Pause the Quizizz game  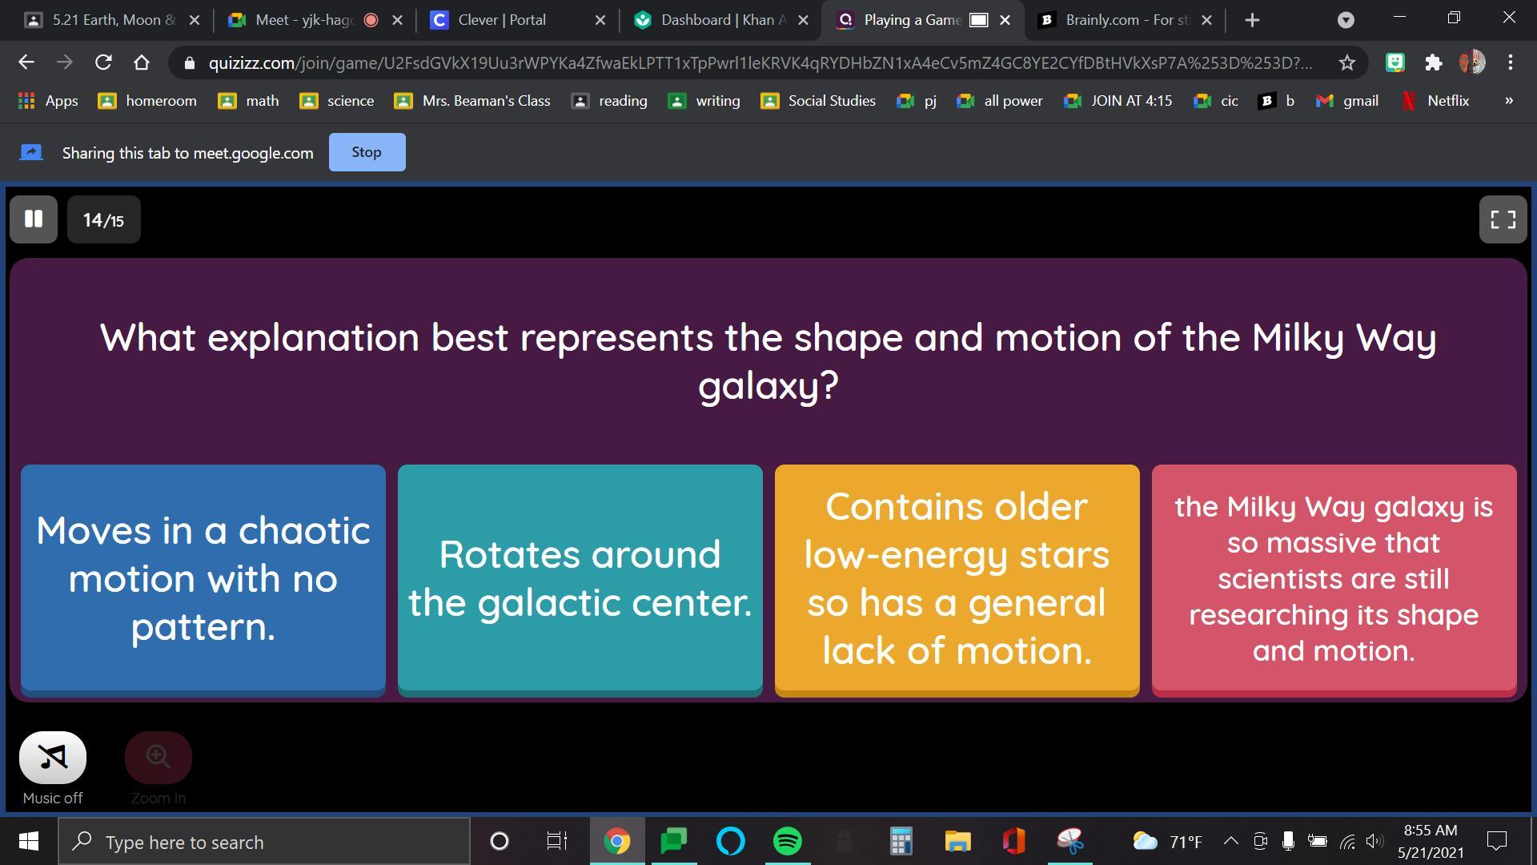pos(34,219)
